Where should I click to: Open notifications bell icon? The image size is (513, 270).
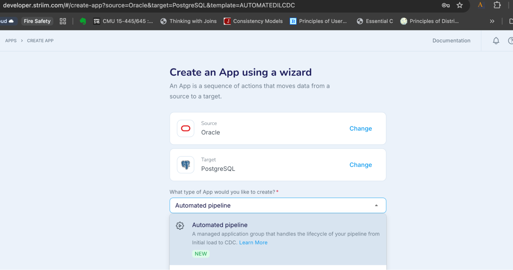pos(496,41)
